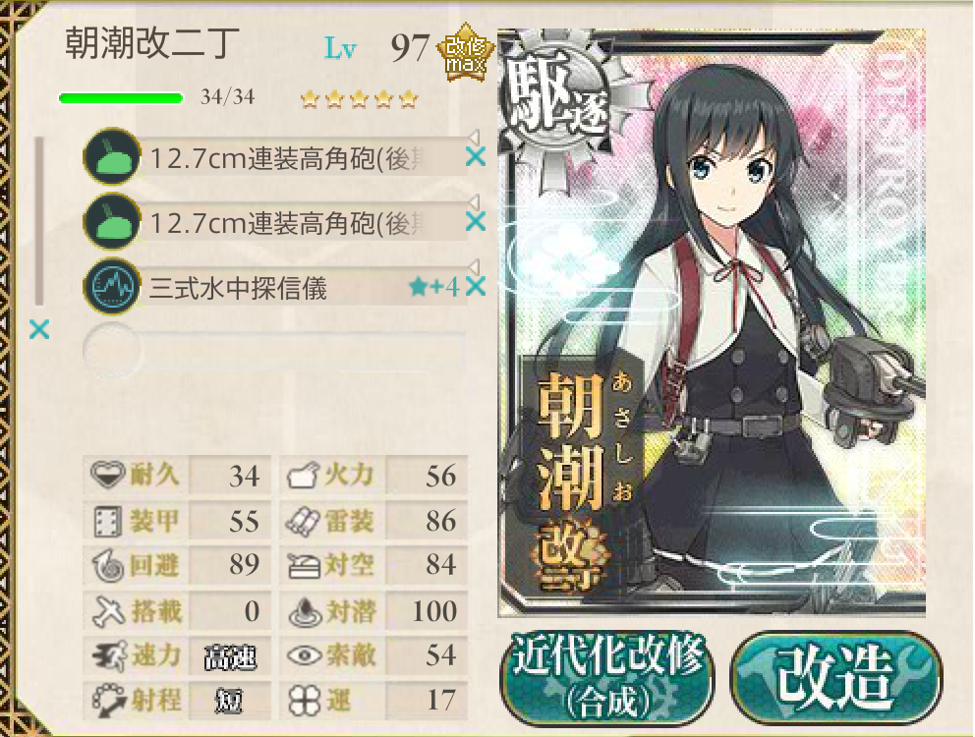Open the 改造 remodel button
Screen dimensions: 975x737
click(836, 678)
